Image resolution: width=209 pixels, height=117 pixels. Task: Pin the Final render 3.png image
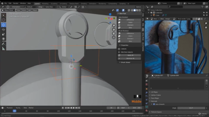coord(205,19)
